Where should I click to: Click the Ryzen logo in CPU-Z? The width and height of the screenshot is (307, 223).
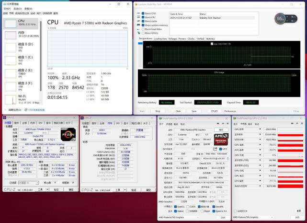(68, 135)
